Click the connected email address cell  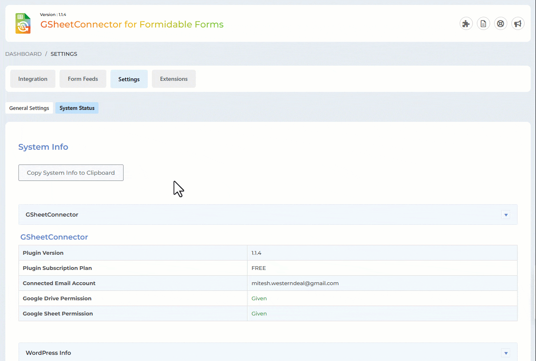point(295,283)
